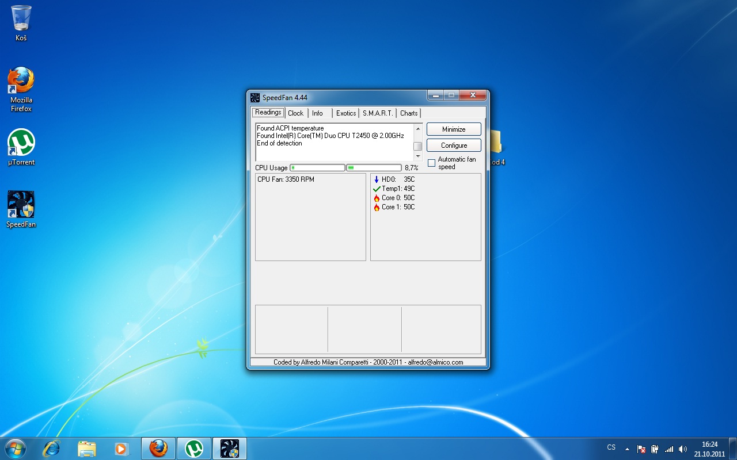This screenshot has height=460, width=737.
Task: Enable Automatic fan speed checkbox
Action: 432,163
